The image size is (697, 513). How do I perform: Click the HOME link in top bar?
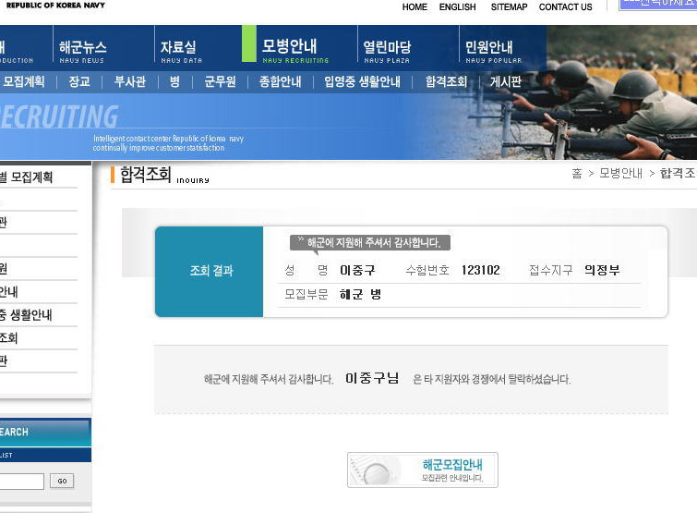coord(415,7)
